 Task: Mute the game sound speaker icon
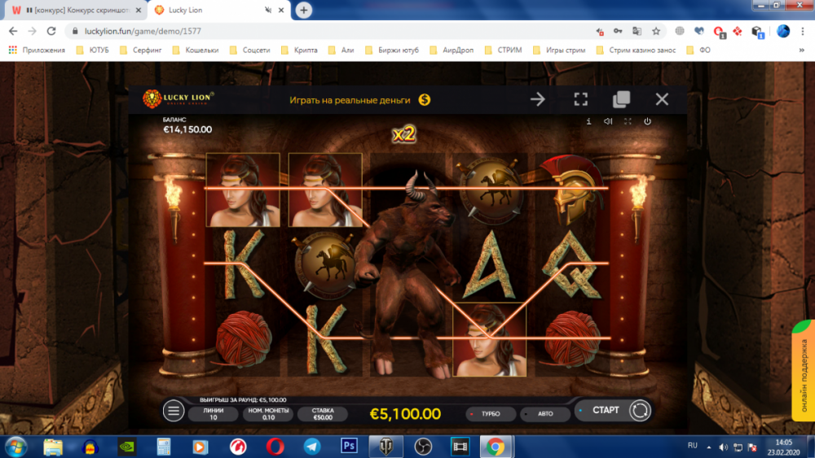pyautogui.click(x=608, y=121)
